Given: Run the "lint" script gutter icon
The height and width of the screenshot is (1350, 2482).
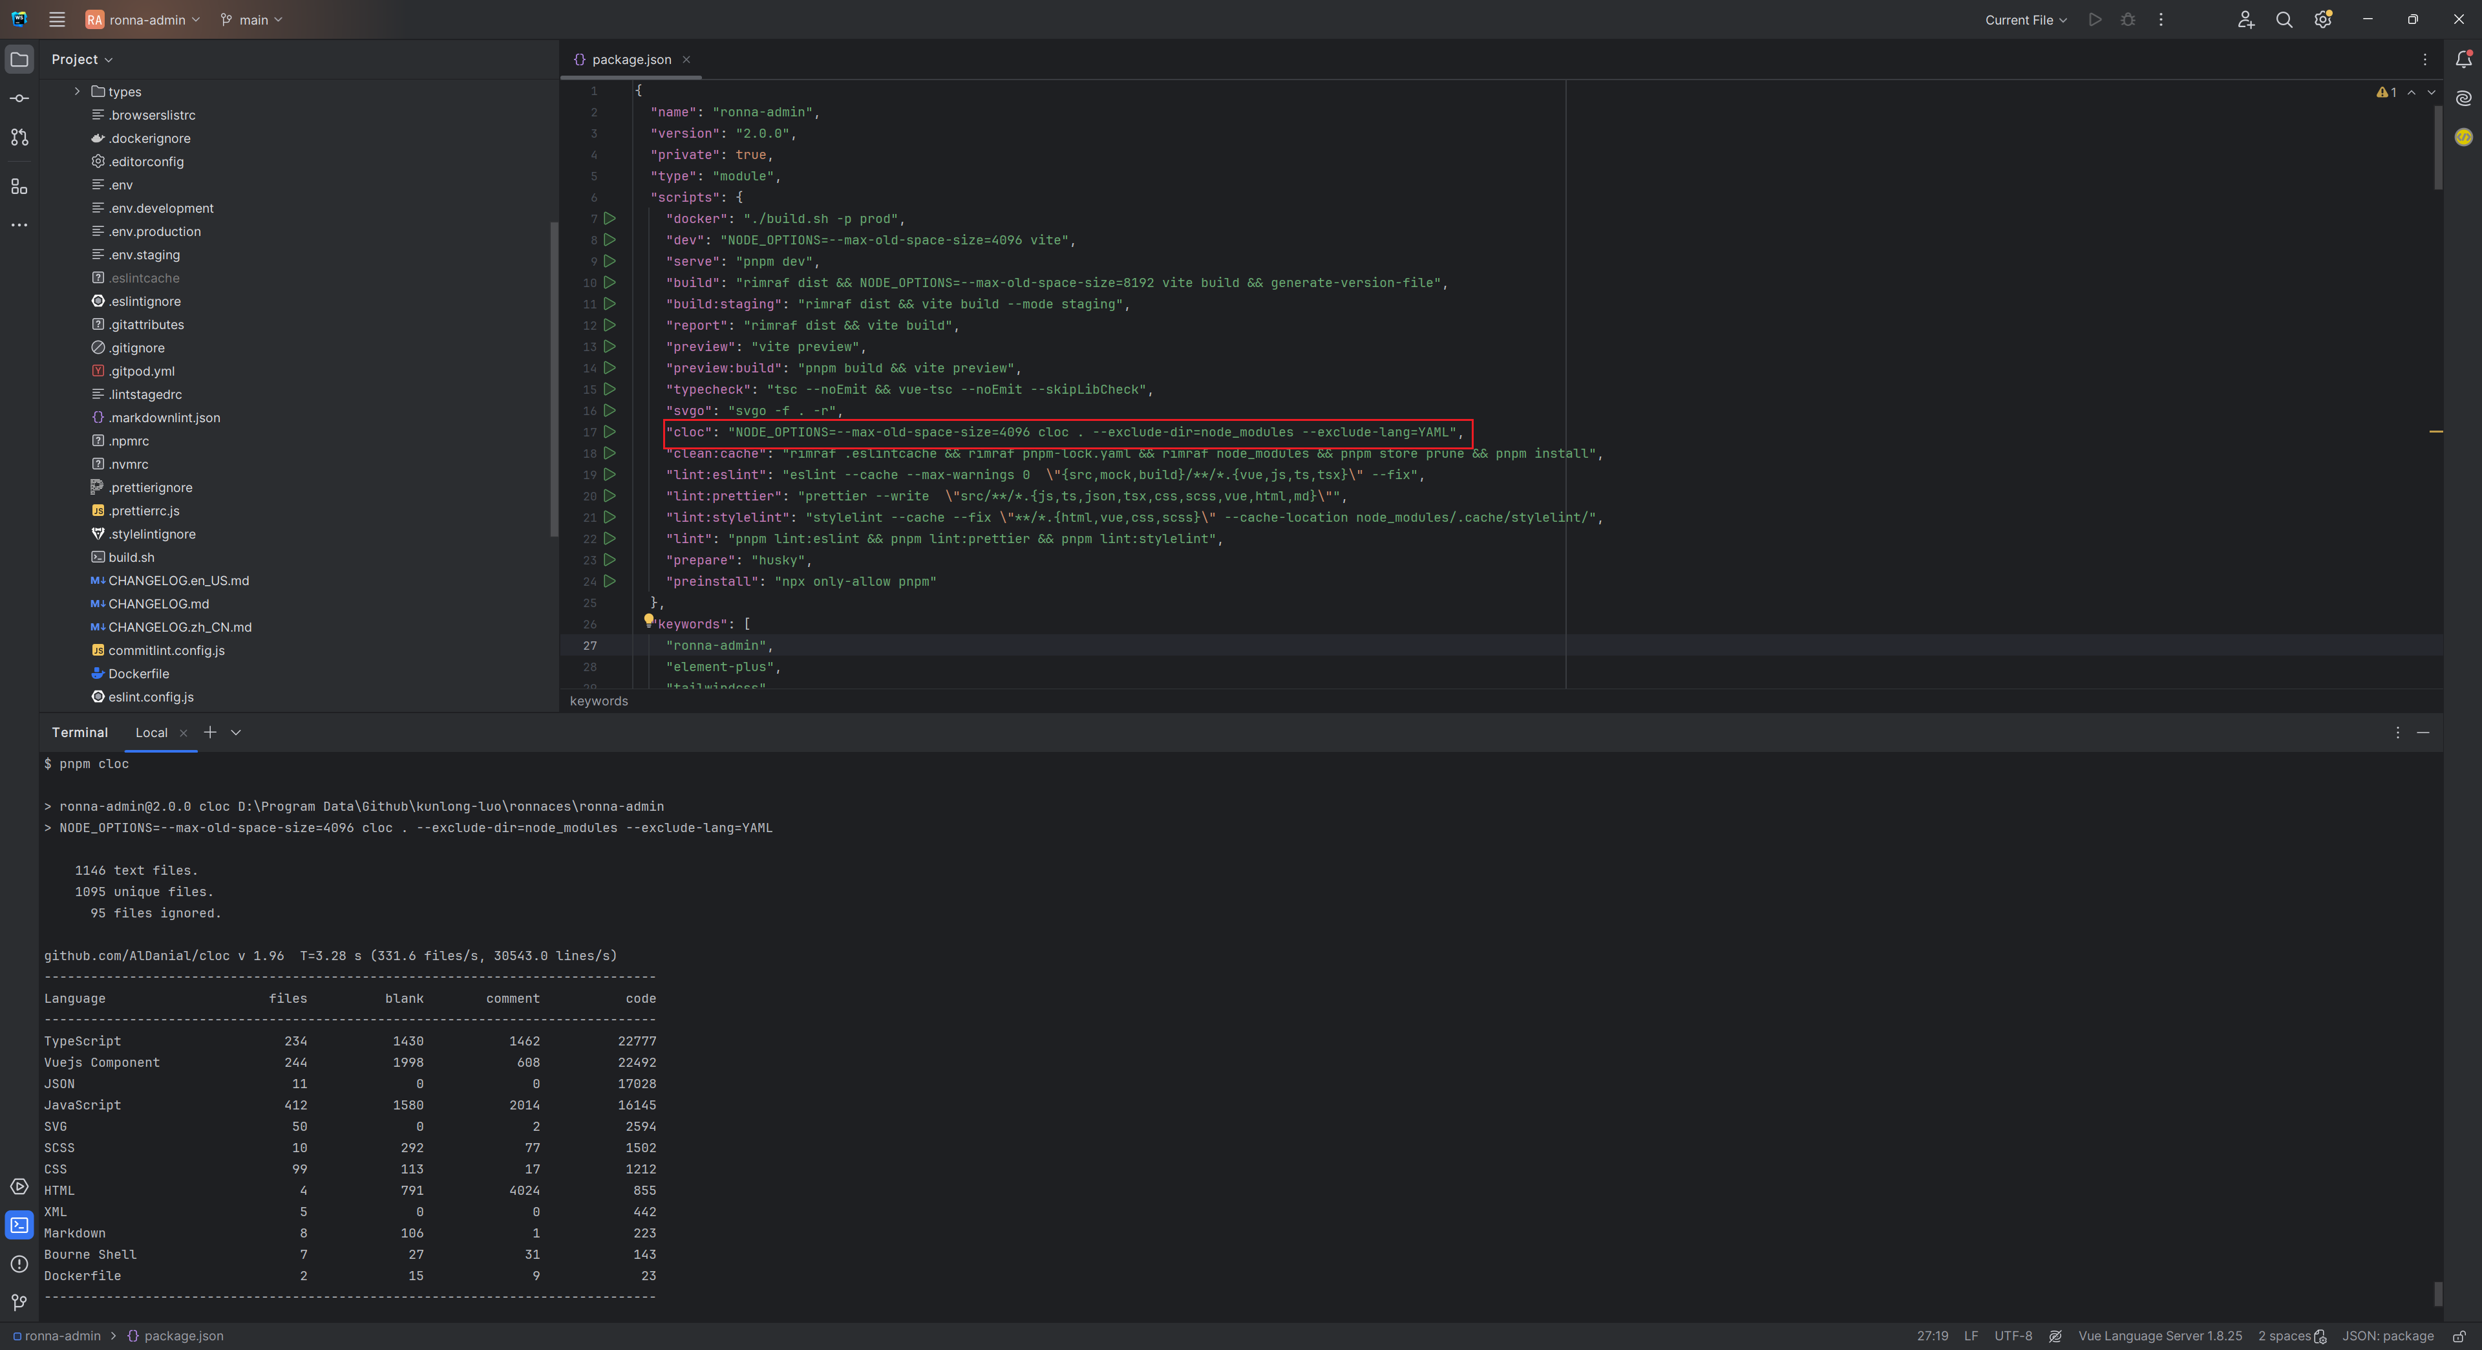Looking at the screenshot, I should point(610,539).
